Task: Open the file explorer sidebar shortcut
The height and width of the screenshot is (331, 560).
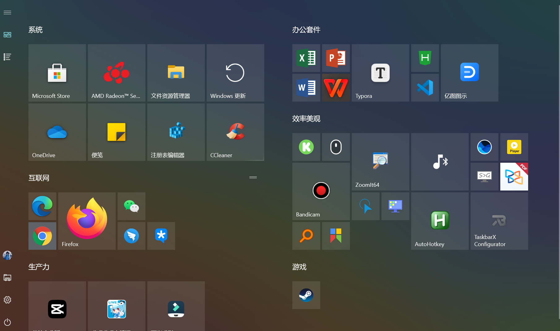Action: tap(7, 278)
